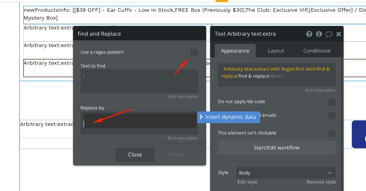This screenshot has width=366, height=191.
Task: Click the Close button in Find and Replace
Action: [x=135, y=155]
